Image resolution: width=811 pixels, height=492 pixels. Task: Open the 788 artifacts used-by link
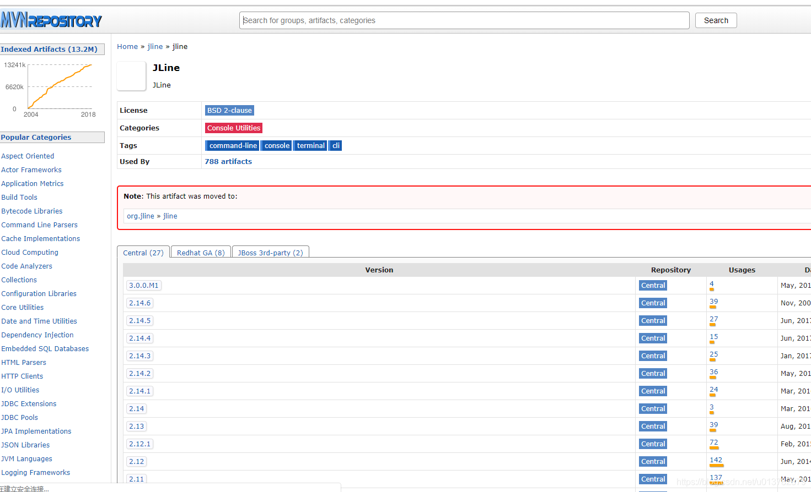coord(228,162)
